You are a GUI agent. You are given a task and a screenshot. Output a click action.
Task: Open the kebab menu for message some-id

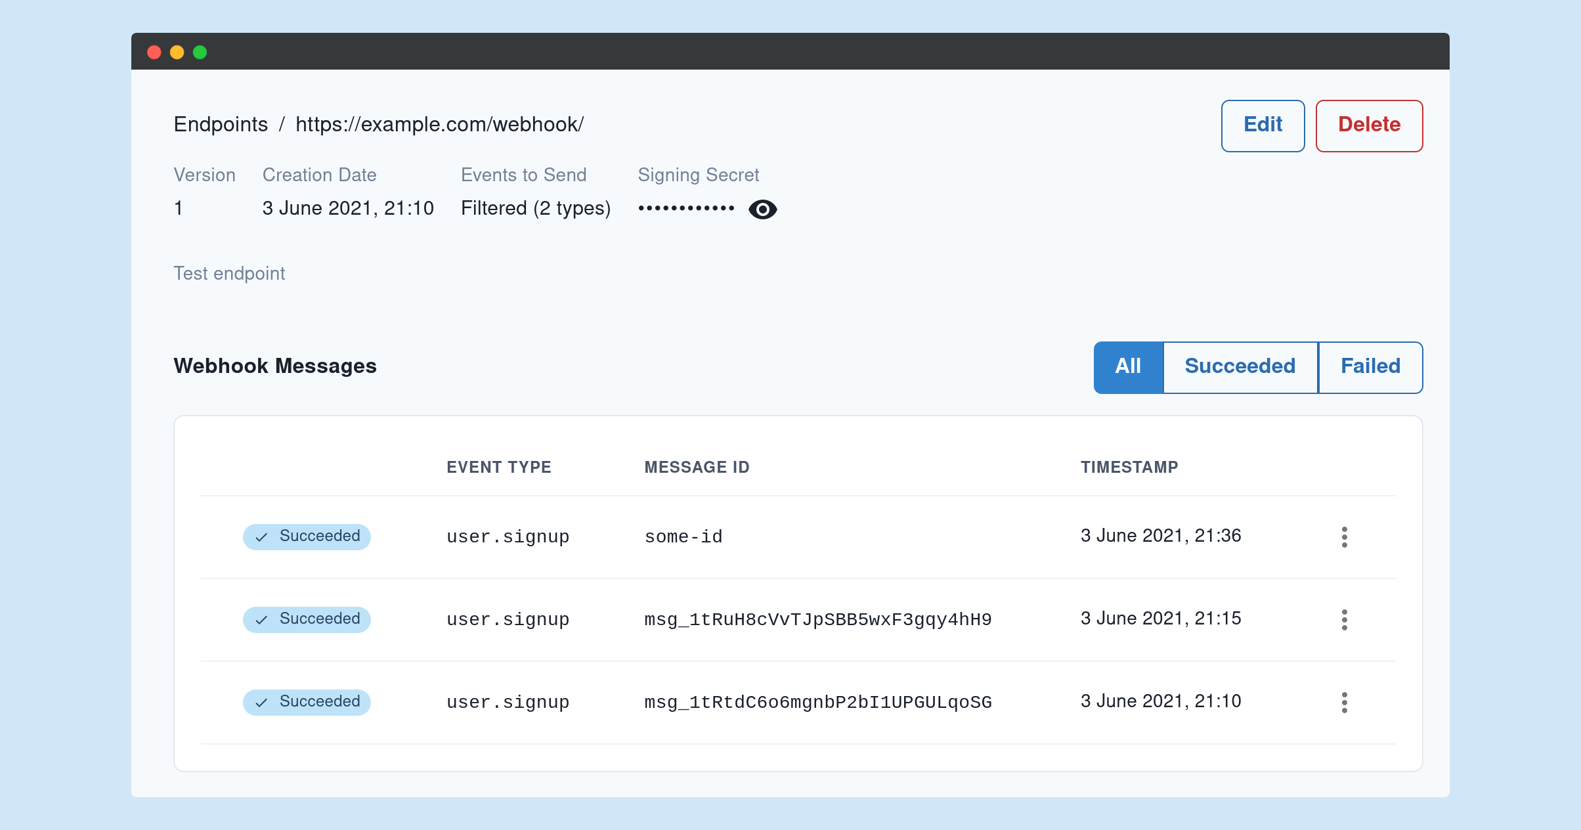click(x=1345, y=536)
